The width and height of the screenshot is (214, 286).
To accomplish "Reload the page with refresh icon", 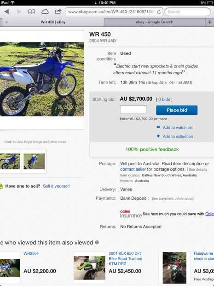I will (x=159, y=12).
